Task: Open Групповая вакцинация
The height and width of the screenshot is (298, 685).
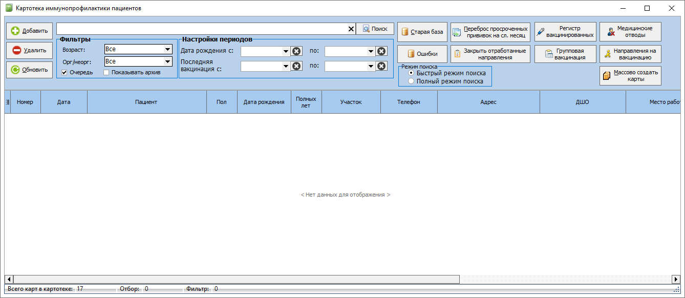Action: pos(565,54)
